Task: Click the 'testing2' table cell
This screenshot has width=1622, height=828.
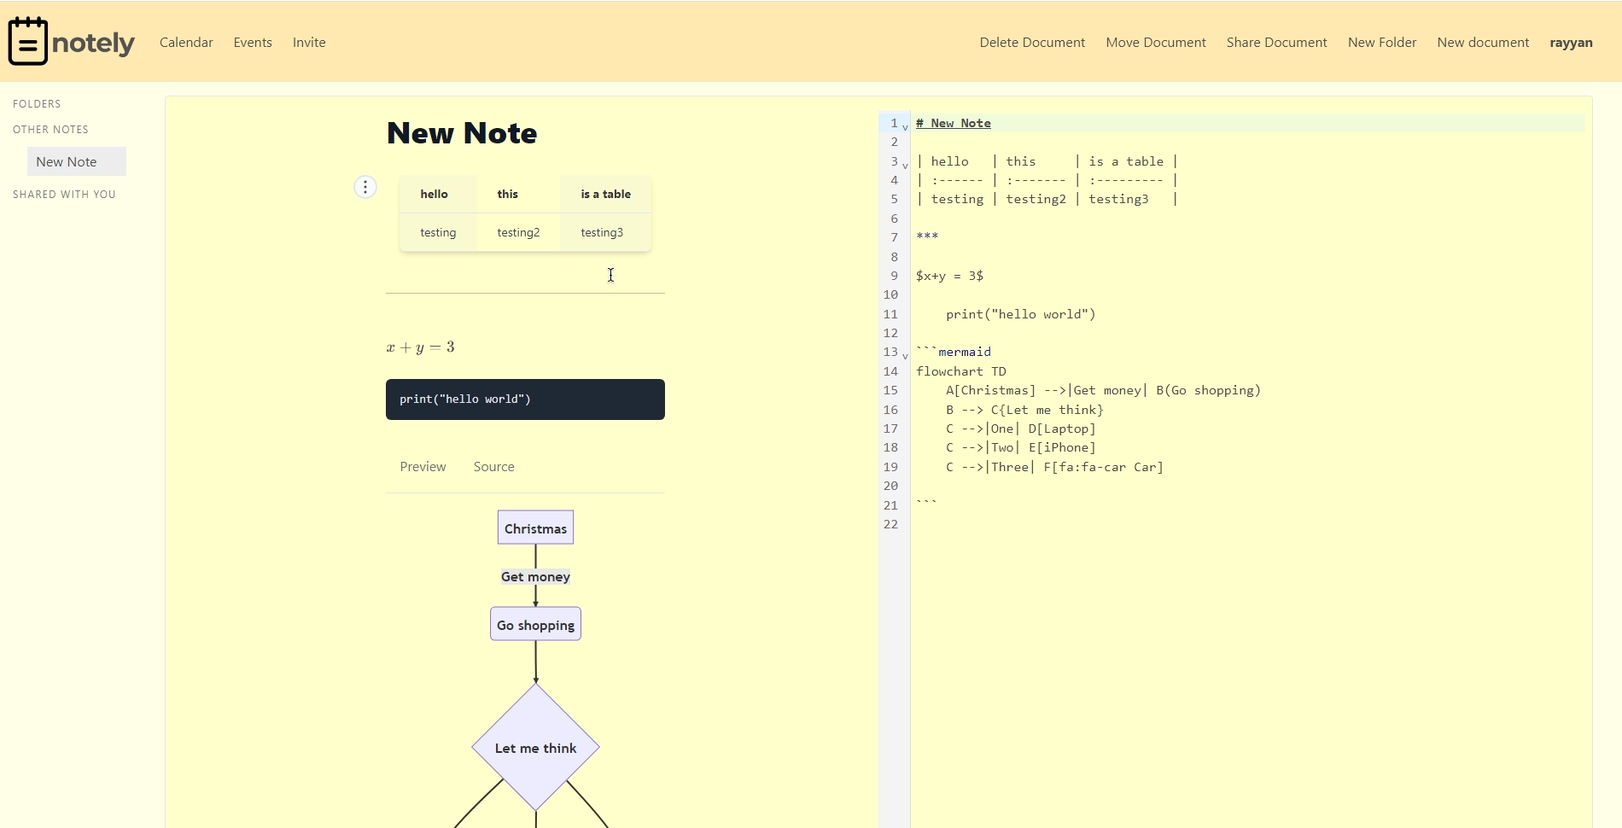Action: [518, 232]
